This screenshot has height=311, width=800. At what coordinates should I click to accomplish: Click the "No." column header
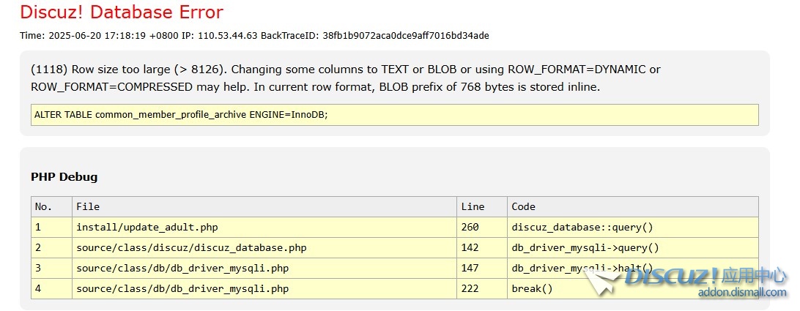point(51,206)
